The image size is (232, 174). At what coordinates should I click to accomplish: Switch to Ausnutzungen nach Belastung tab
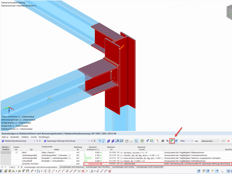click(x=72, y=167)
